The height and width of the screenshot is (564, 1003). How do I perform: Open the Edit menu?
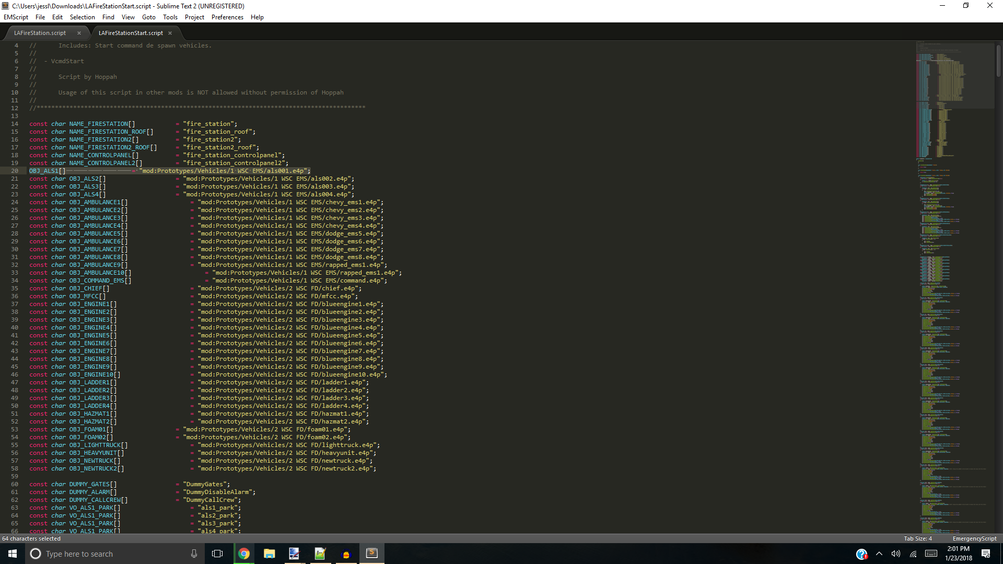coord(57,17)
